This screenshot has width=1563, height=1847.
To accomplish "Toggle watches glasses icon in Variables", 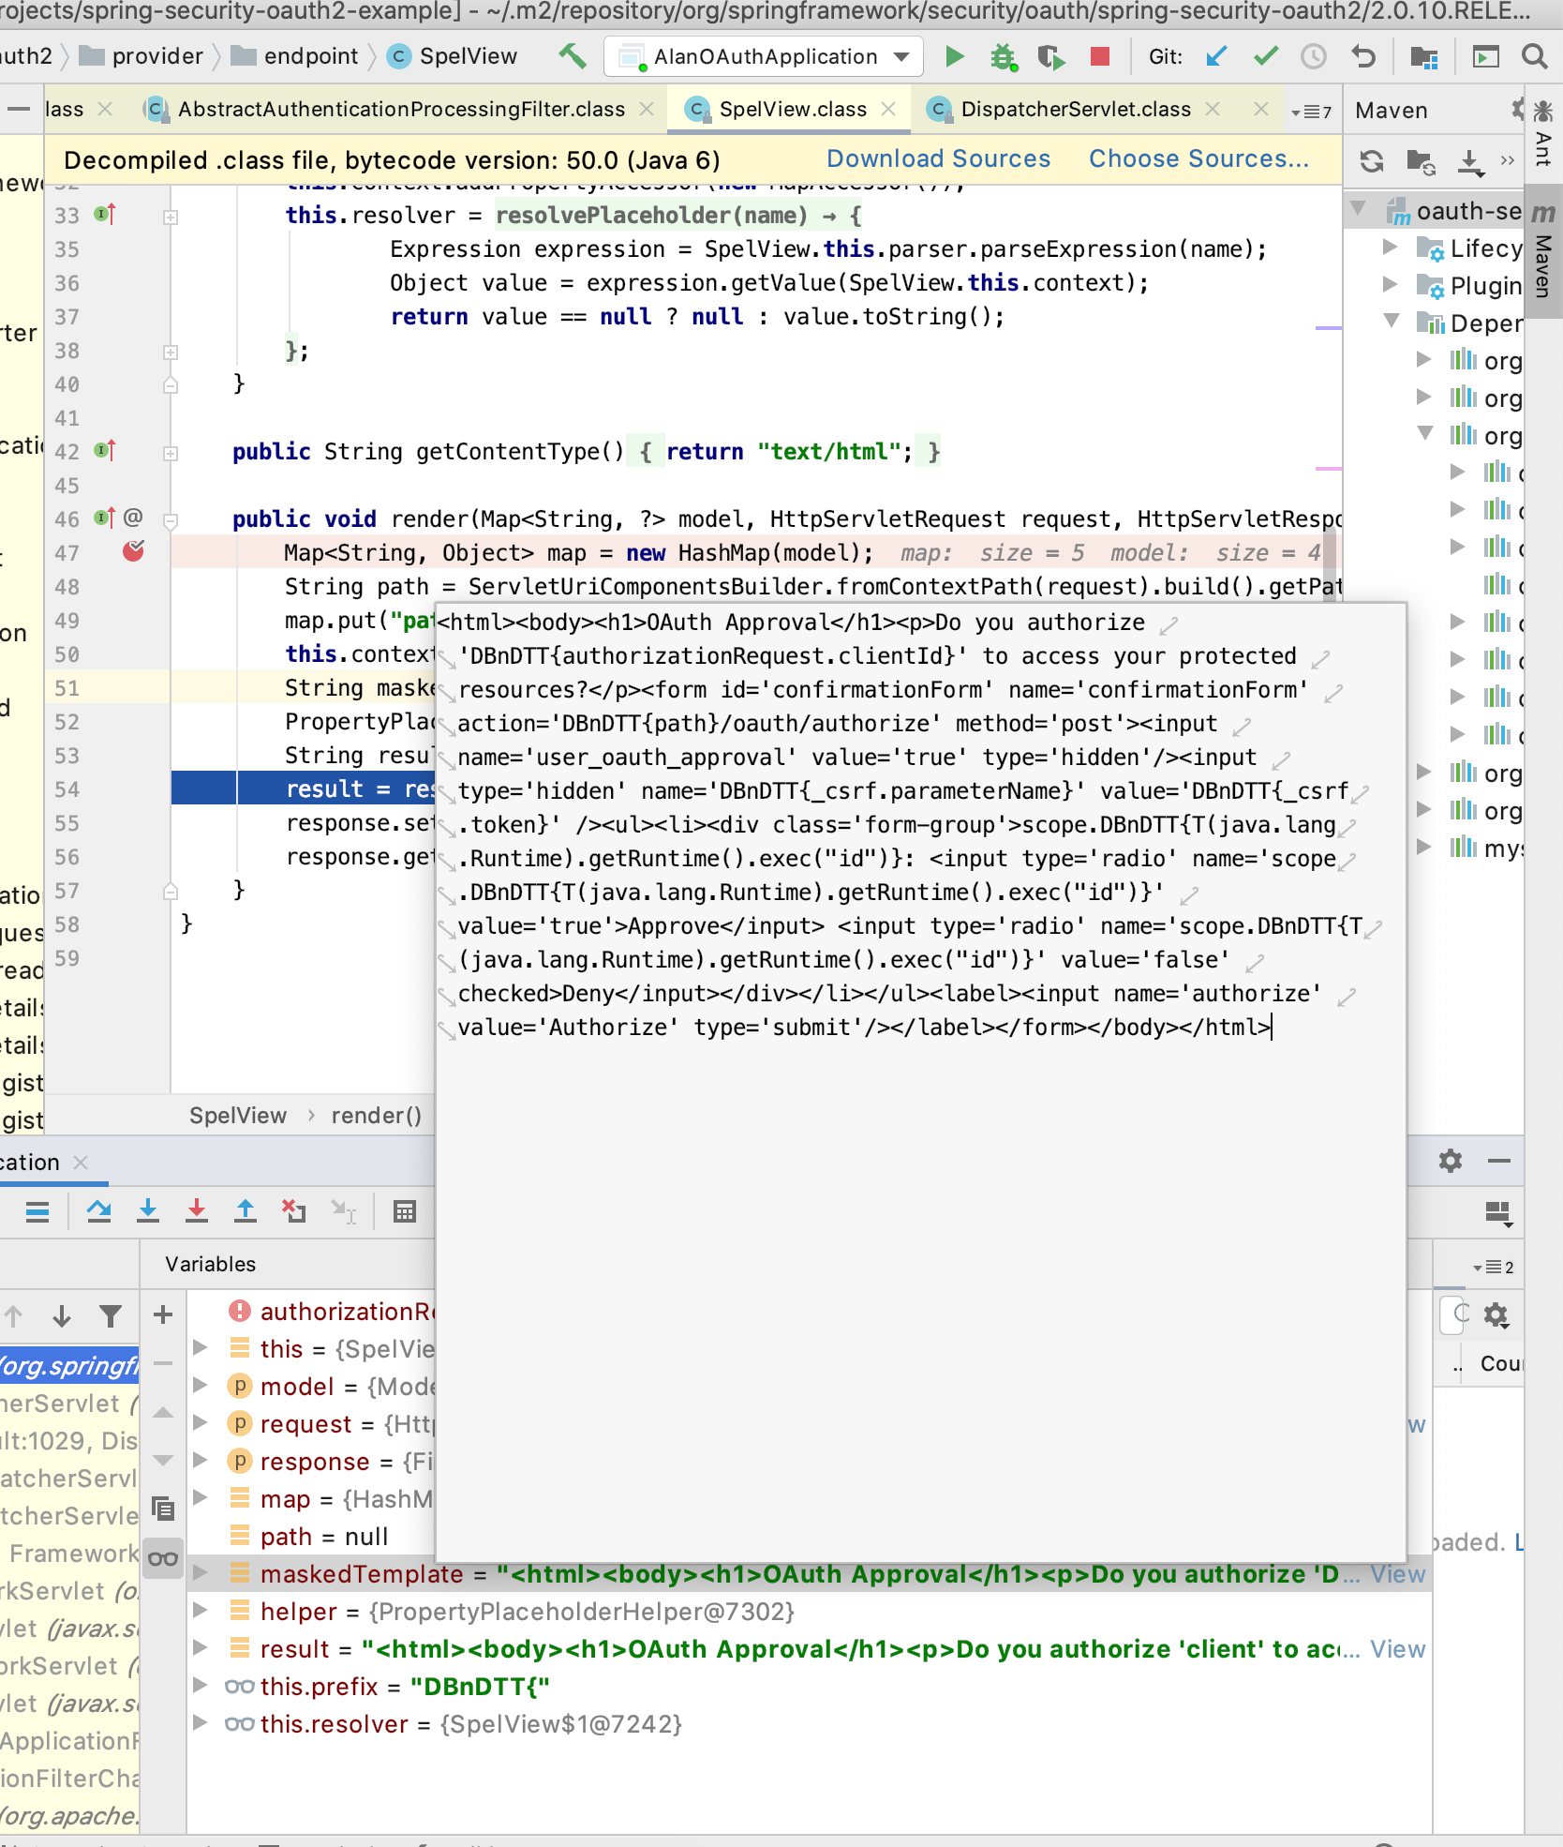I will 163,1559.
